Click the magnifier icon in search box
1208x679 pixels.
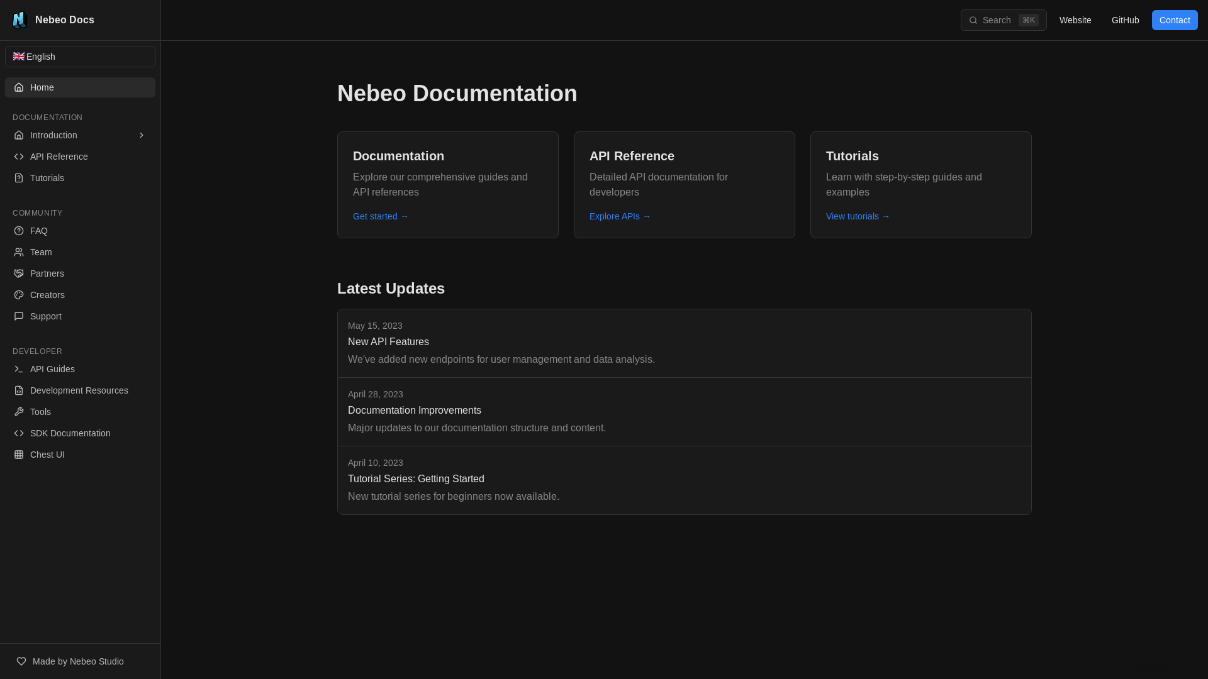pyautogui.click(x=973, y=20)
